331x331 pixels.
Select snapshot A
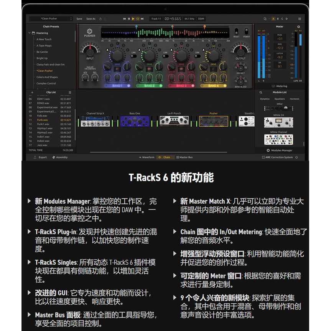coord(273,19)
